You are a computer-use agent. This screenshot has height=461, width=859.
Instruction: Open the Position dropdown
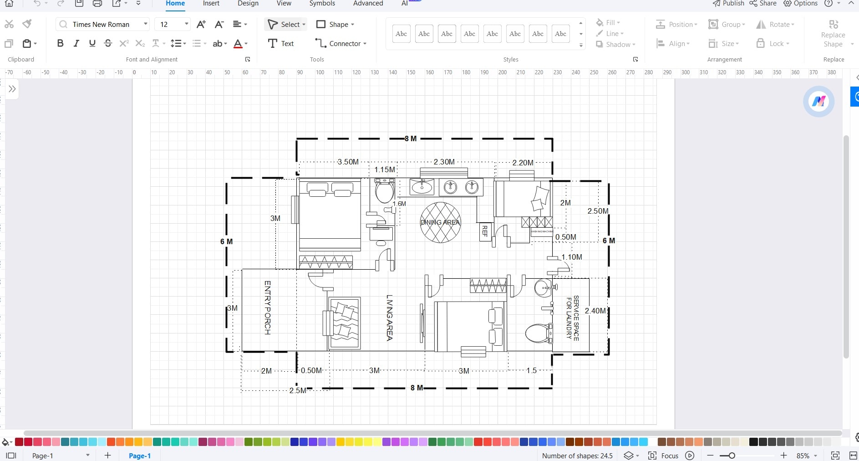677,25
